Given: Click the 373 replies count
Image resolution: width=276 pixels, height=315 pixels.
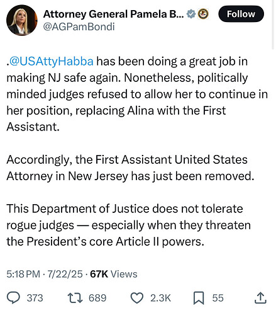Looking at the screenshot, I should (x=35, y=298).
